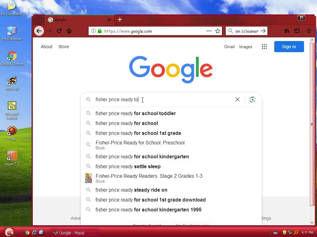Viewport: 317px width, 237px height.
Task: Click the window restore button
Action: coord(301,18)
